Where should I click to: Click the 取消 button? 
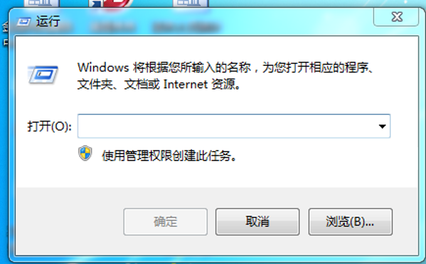(257, 222)
